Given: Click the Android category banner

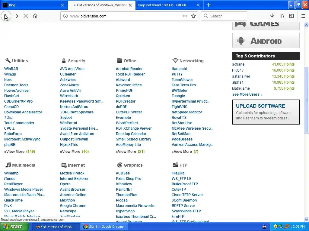Looking at the screenshot, I should pyautogui.click(x=266, y=41).
